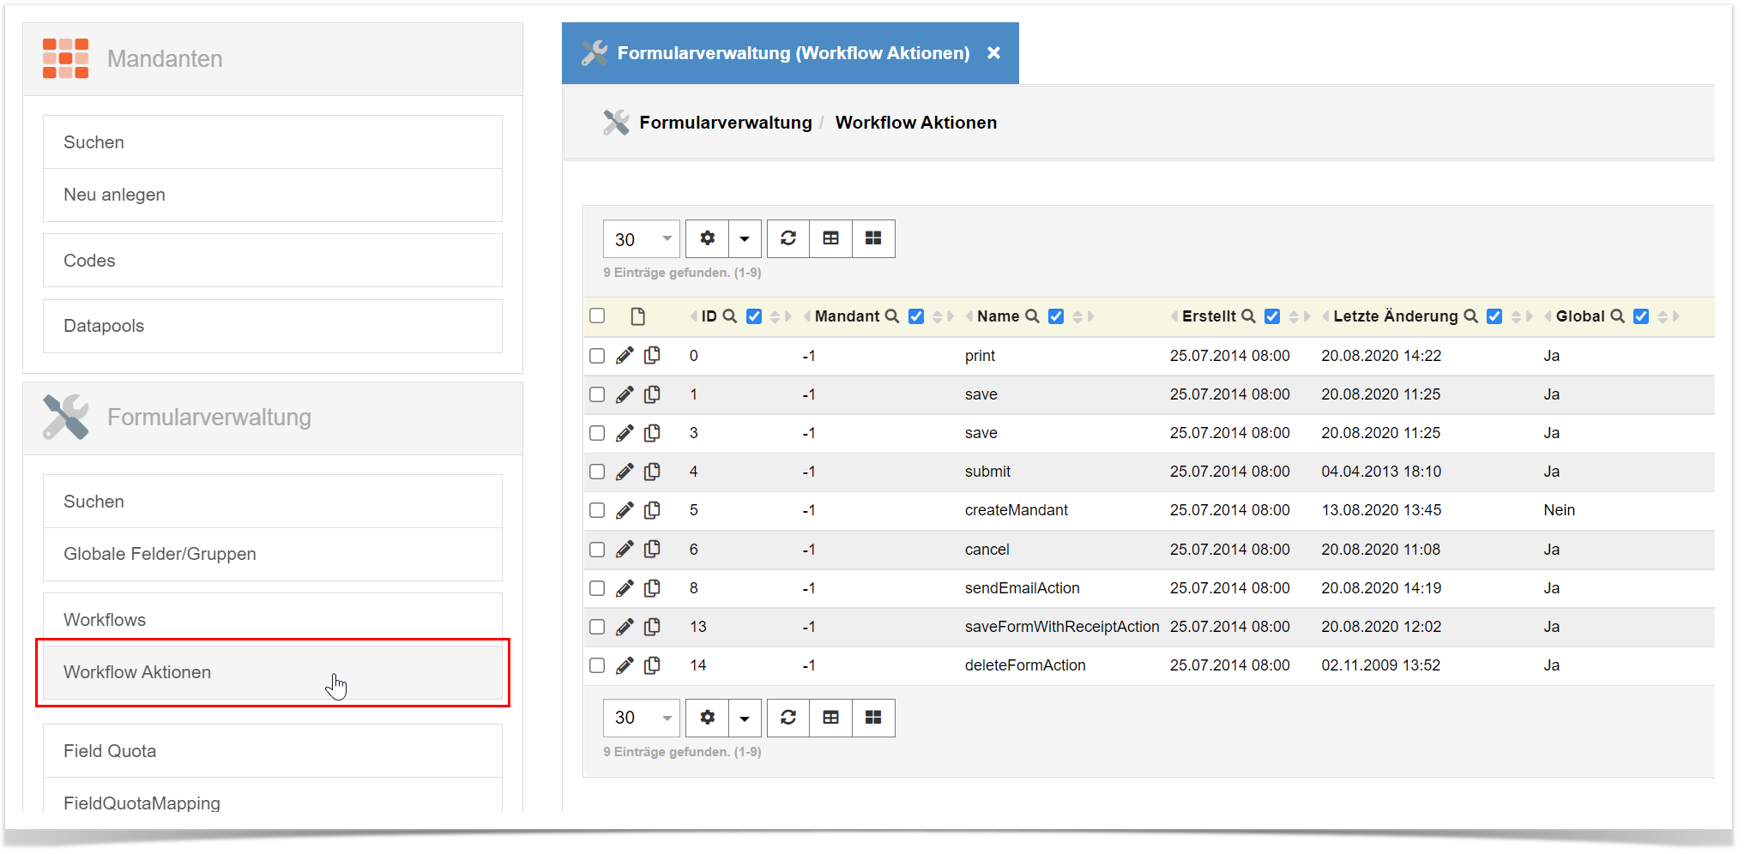This screenshot has height=854, width=1744.
Task: Click the gear settings icon in bottom toolbar
Action: click(707, 718)
